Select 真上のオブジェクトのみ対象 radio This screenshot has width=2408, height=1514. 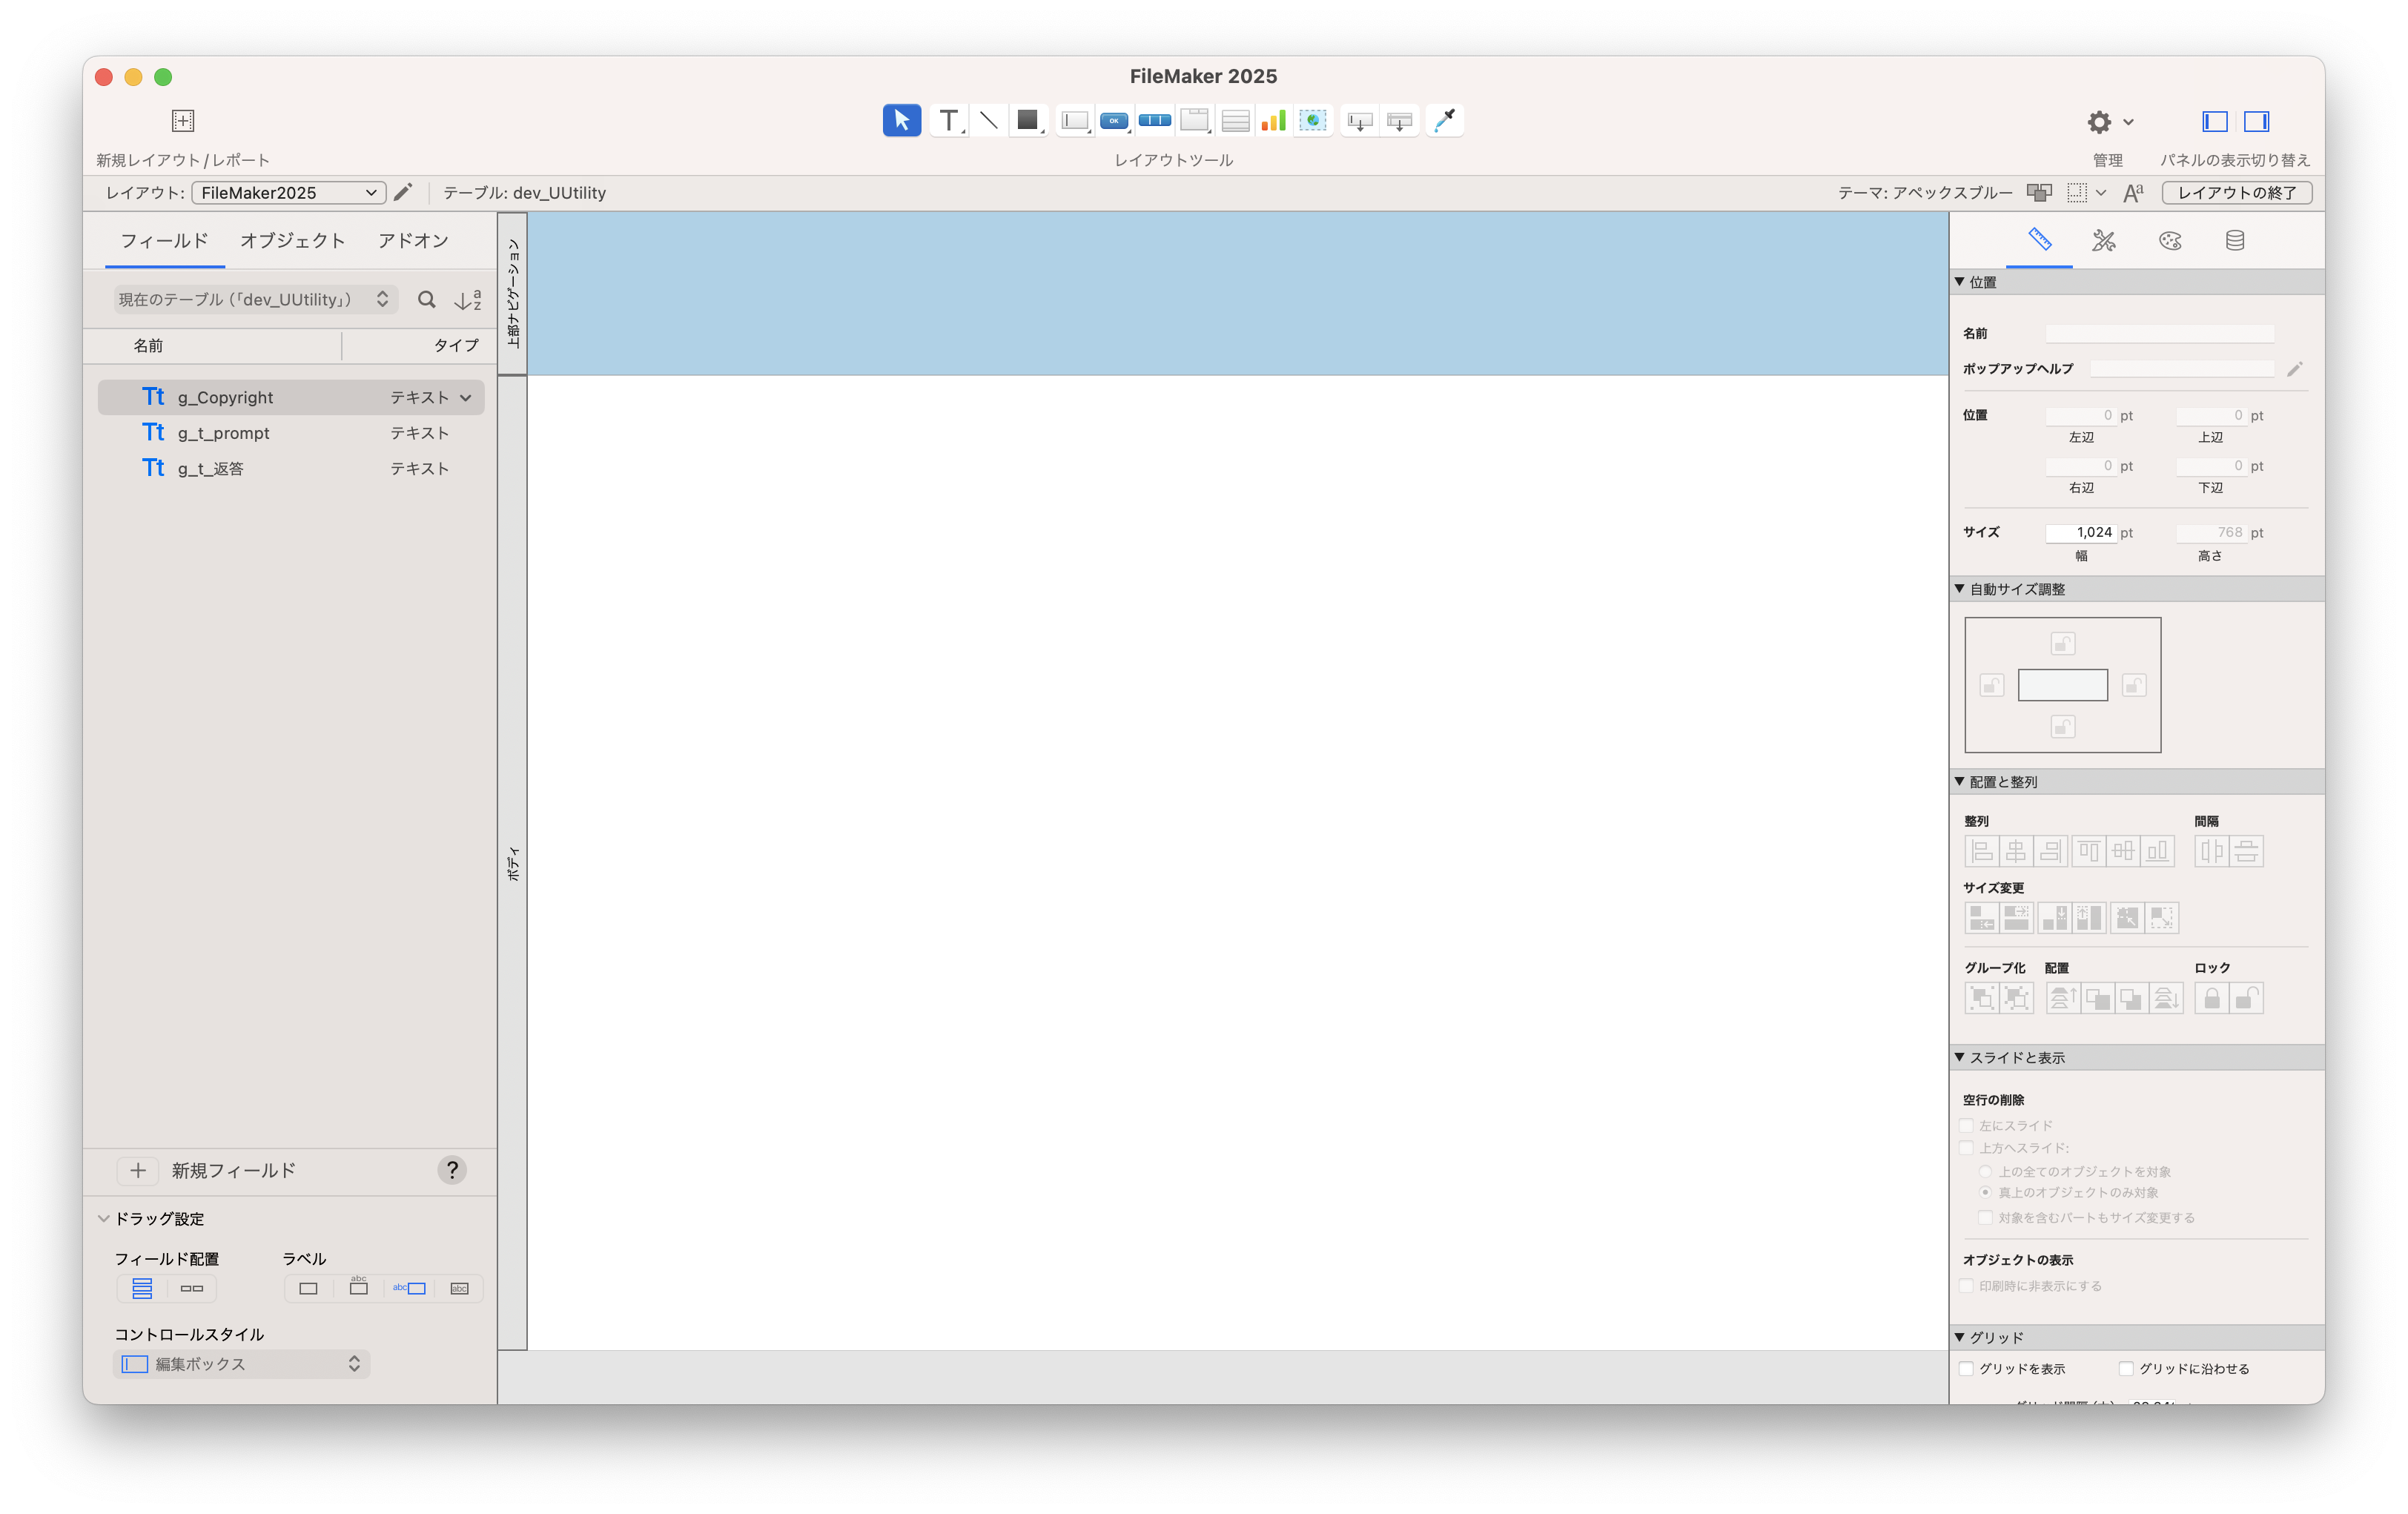click(1985, 1192)
